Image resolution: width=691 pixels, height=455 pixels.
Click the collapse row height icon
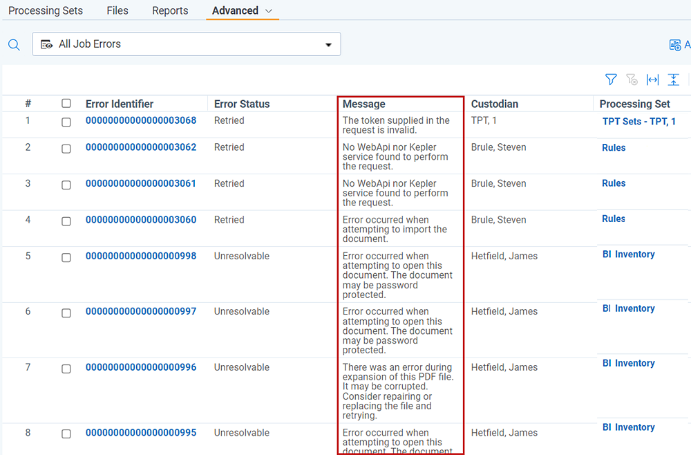coord(673,80)
